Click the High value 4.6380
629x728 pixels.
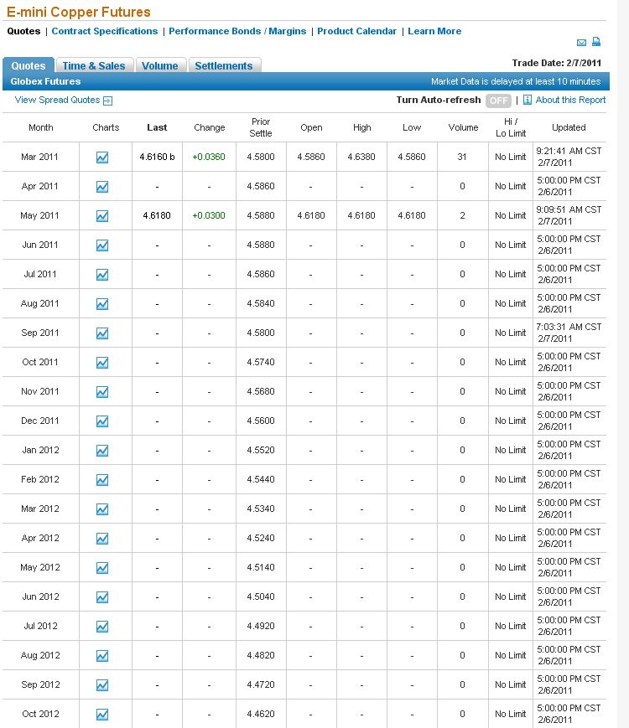point(361,157)
